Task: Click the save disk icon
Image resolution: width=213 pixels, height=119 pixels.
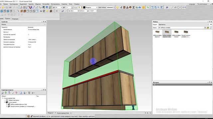Action: (7, 7)
